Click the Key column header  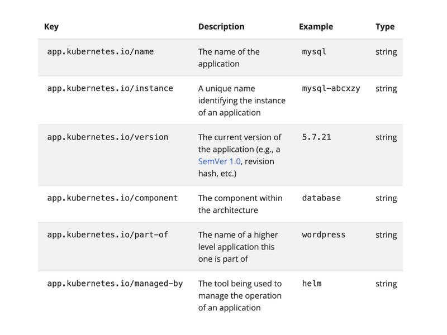tap(51, 27)
